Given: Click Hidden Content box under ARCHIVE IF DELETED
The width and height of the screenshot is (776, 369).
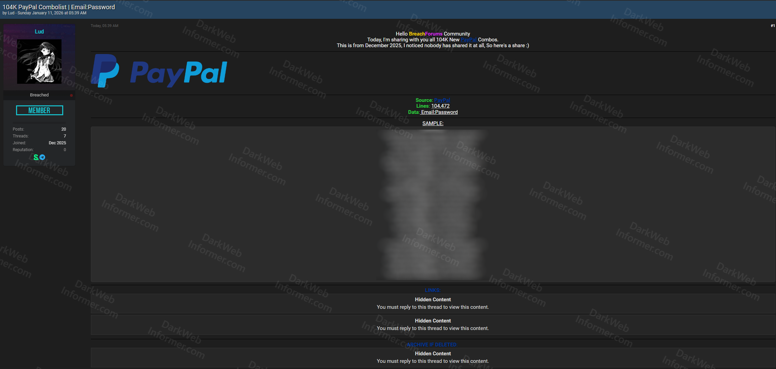Looking at the screenshot, I should [433, 357].
